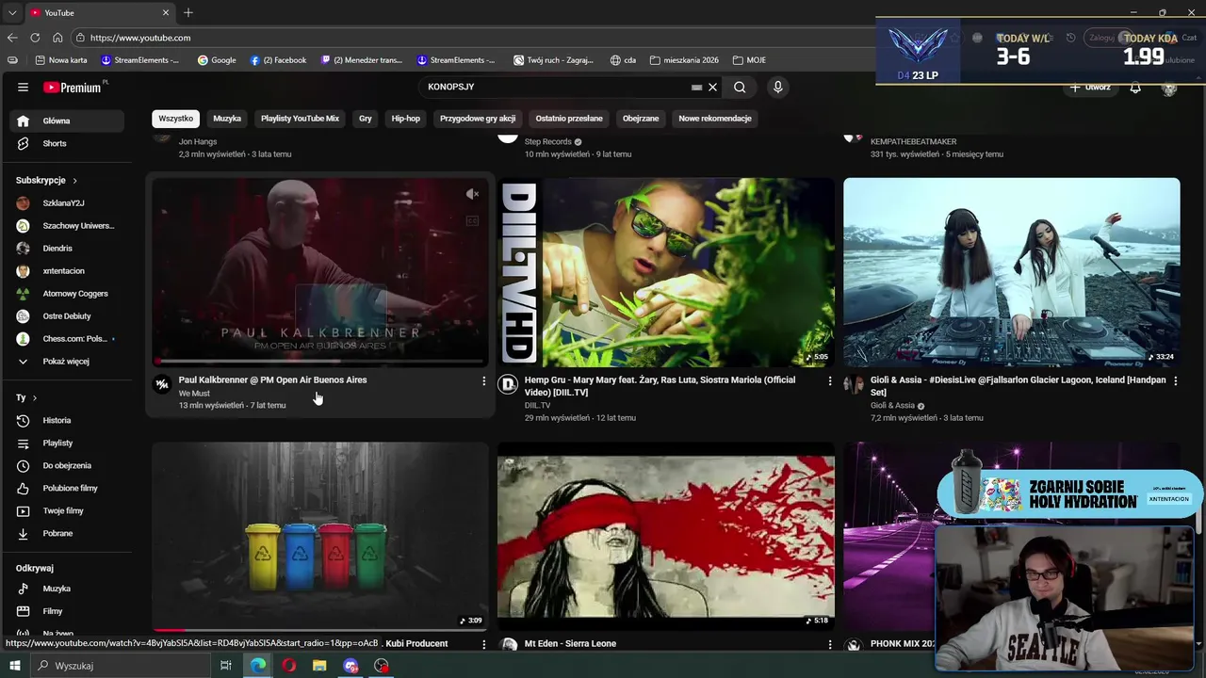Open the browser tab list dropdown
1206x678 pixels.
[x=11, y=12]
